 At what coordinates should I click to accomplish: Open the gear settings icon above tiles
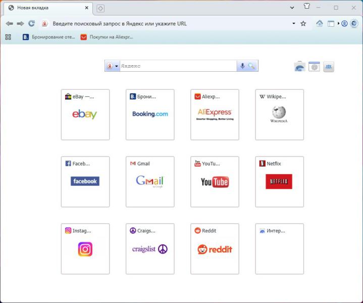pos(314,67)
